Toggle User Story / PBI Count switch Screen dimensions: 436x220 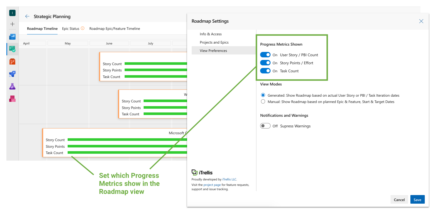click(x=265, y=55)
